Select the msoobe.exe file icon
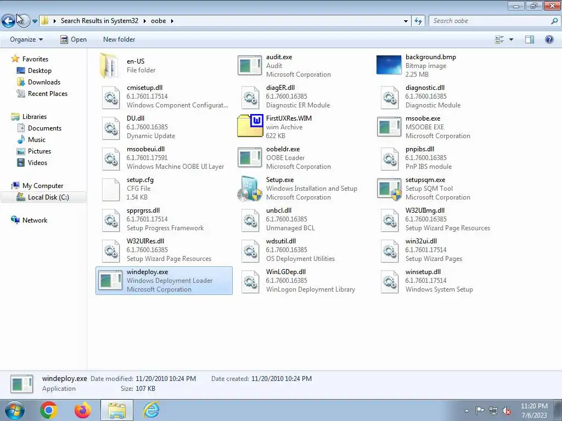The image size is (562, 421). coord(389,127)
